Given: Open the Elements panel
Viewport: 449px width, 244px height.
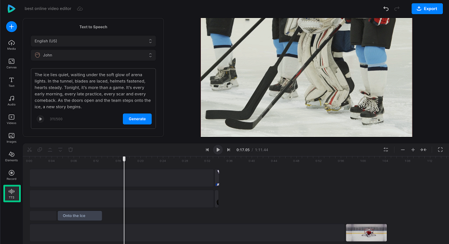Looking at the screenshot, I should click(11, 156).
